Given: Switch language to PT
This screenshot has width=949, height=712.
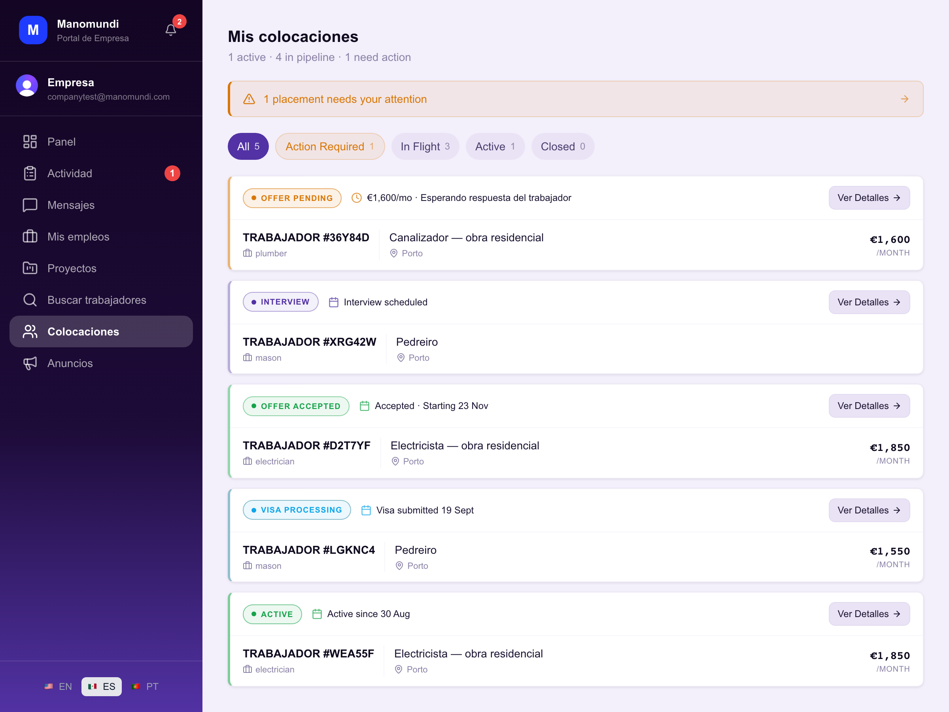Looking at the screenshot, I should tap(145, 686).
